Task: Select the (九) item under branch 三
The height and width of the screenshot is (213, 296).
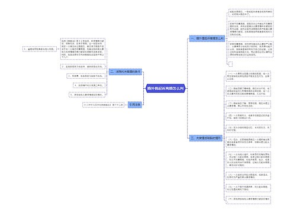Action: coord(248,188)
